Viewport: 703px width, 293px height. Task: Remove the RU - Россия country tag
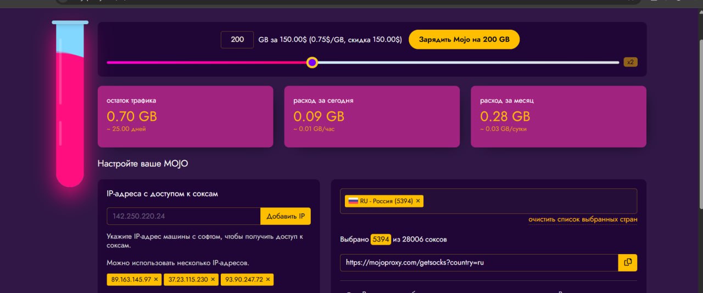pos(418,201)
